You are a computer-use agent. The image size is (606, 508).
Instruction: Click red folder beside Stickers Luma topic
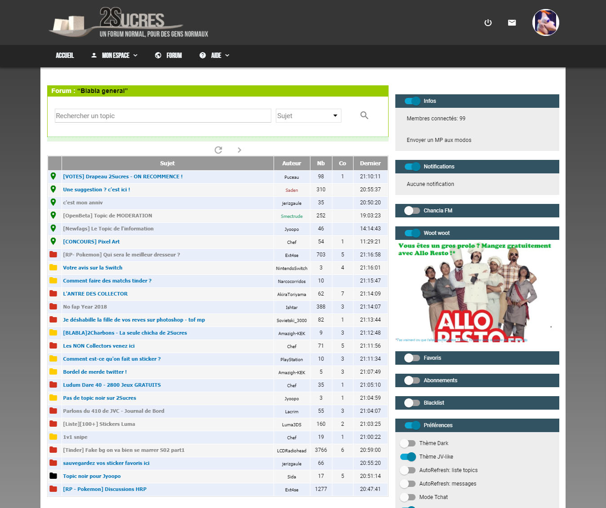click(53, 424)
